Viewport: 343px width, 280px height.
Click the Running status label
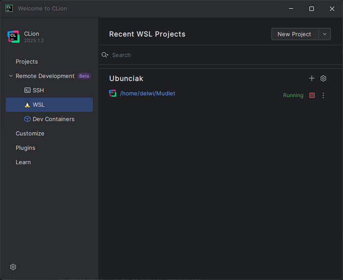[293, 95]
